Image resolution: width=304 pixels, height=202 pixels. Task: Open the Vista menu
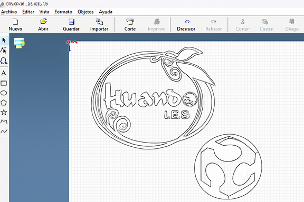tap(44, 12)
